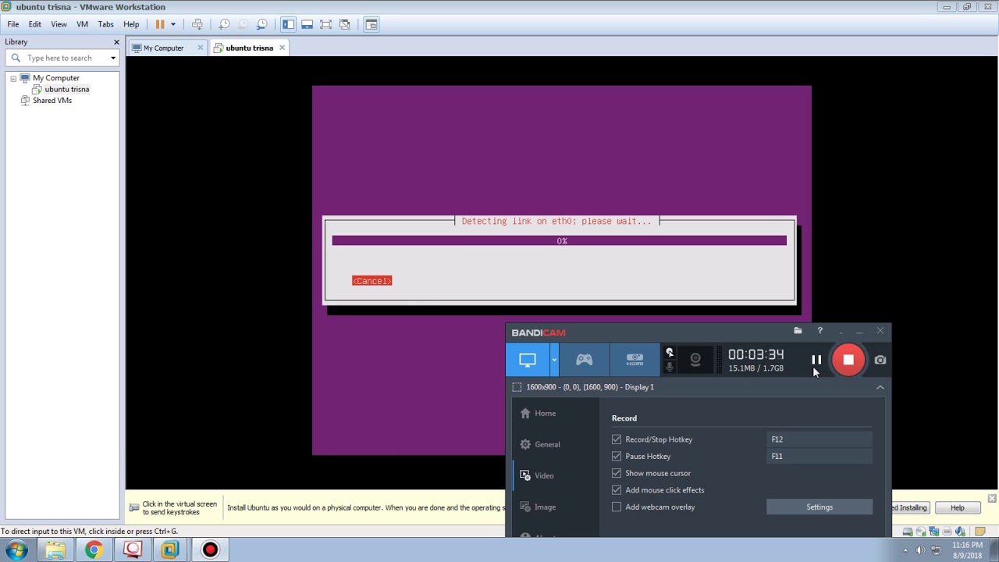999x562 pixels.
Task: Enter full screen mode in VMware
Action: [x=325, y=24]
